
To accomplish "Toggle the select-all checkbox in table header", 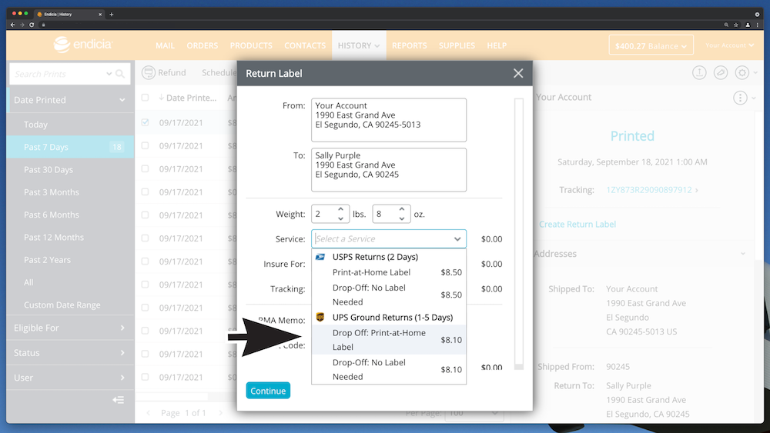I will click(x=146, y=98).
